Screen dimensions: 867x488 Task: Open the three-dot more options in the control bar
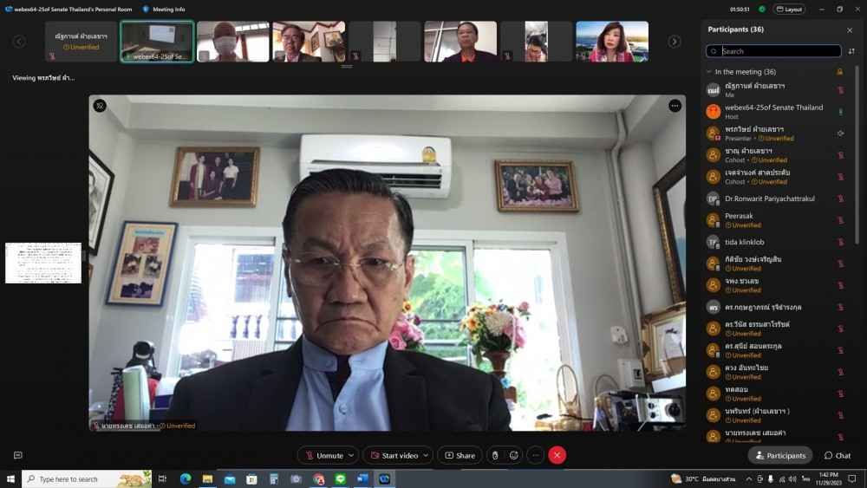(x=536, y=455)
